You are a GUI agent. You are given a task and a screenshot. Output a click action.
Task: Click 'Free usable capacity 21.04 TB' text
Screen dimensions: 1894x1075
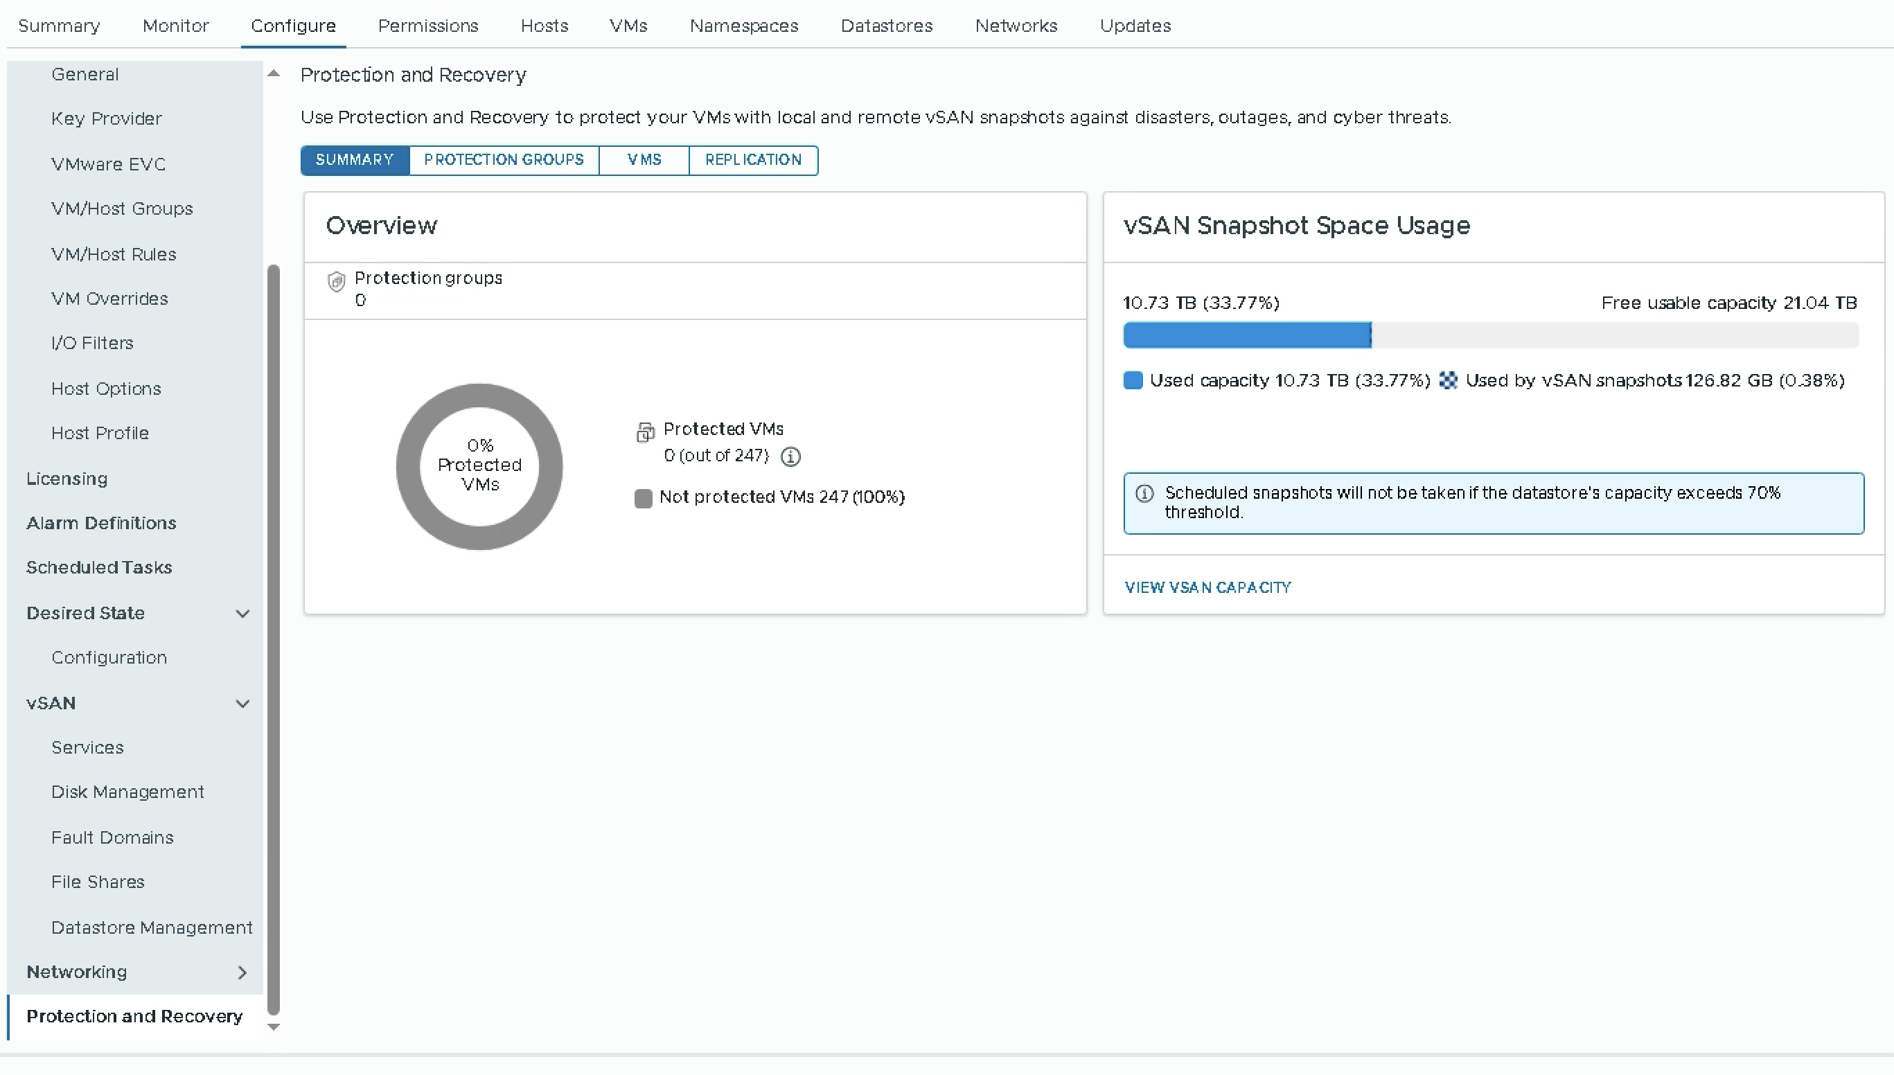[x=1728, y=303]
